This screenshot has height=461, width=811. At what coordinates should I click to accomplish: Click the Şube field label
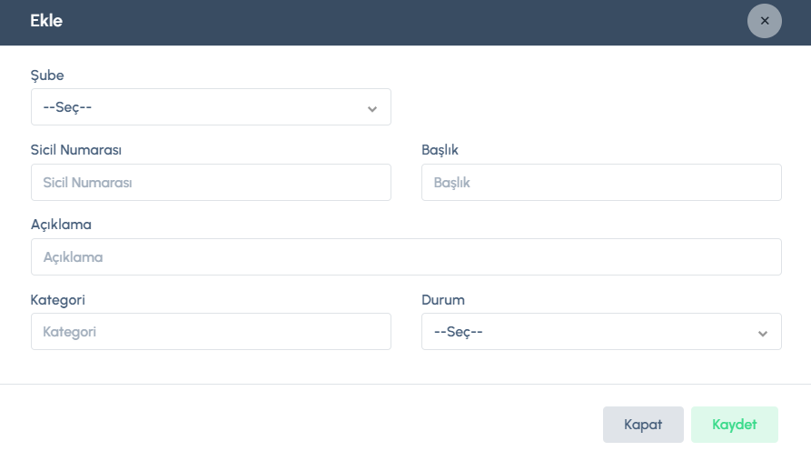coord(47,75)
